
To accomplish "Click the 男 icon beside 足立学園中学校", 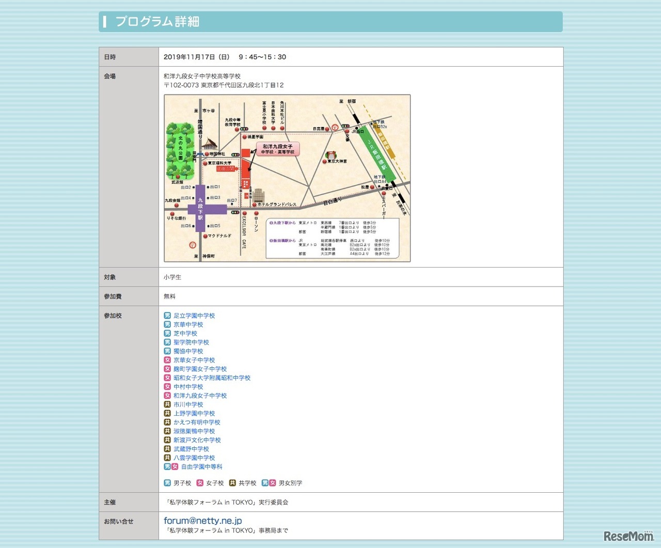I will [167, 316].
